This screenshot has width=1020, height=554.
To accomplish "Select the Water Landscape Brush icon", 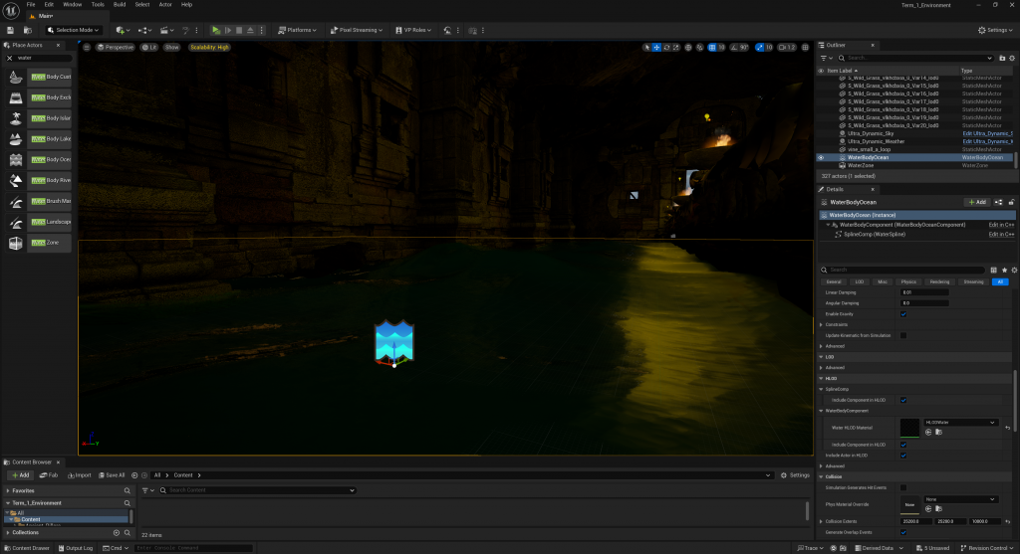I will click(16, 222).
